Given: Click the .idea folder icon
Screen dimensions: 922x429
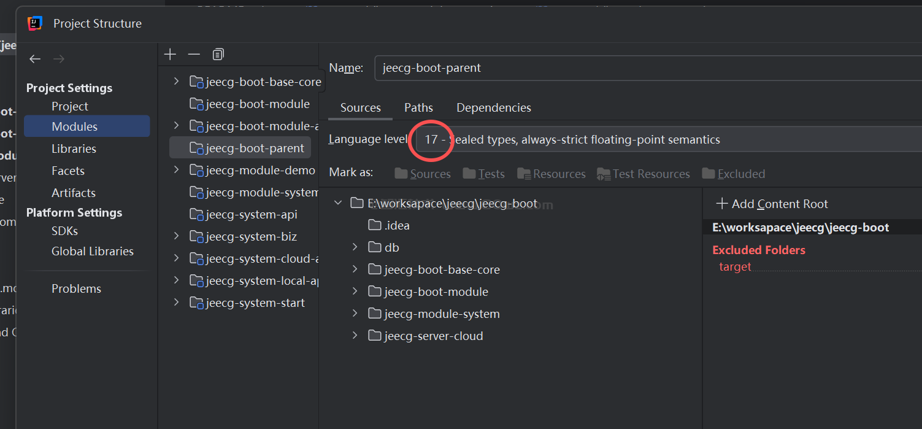Looking at the screenshot, I should tap(374, 225).
